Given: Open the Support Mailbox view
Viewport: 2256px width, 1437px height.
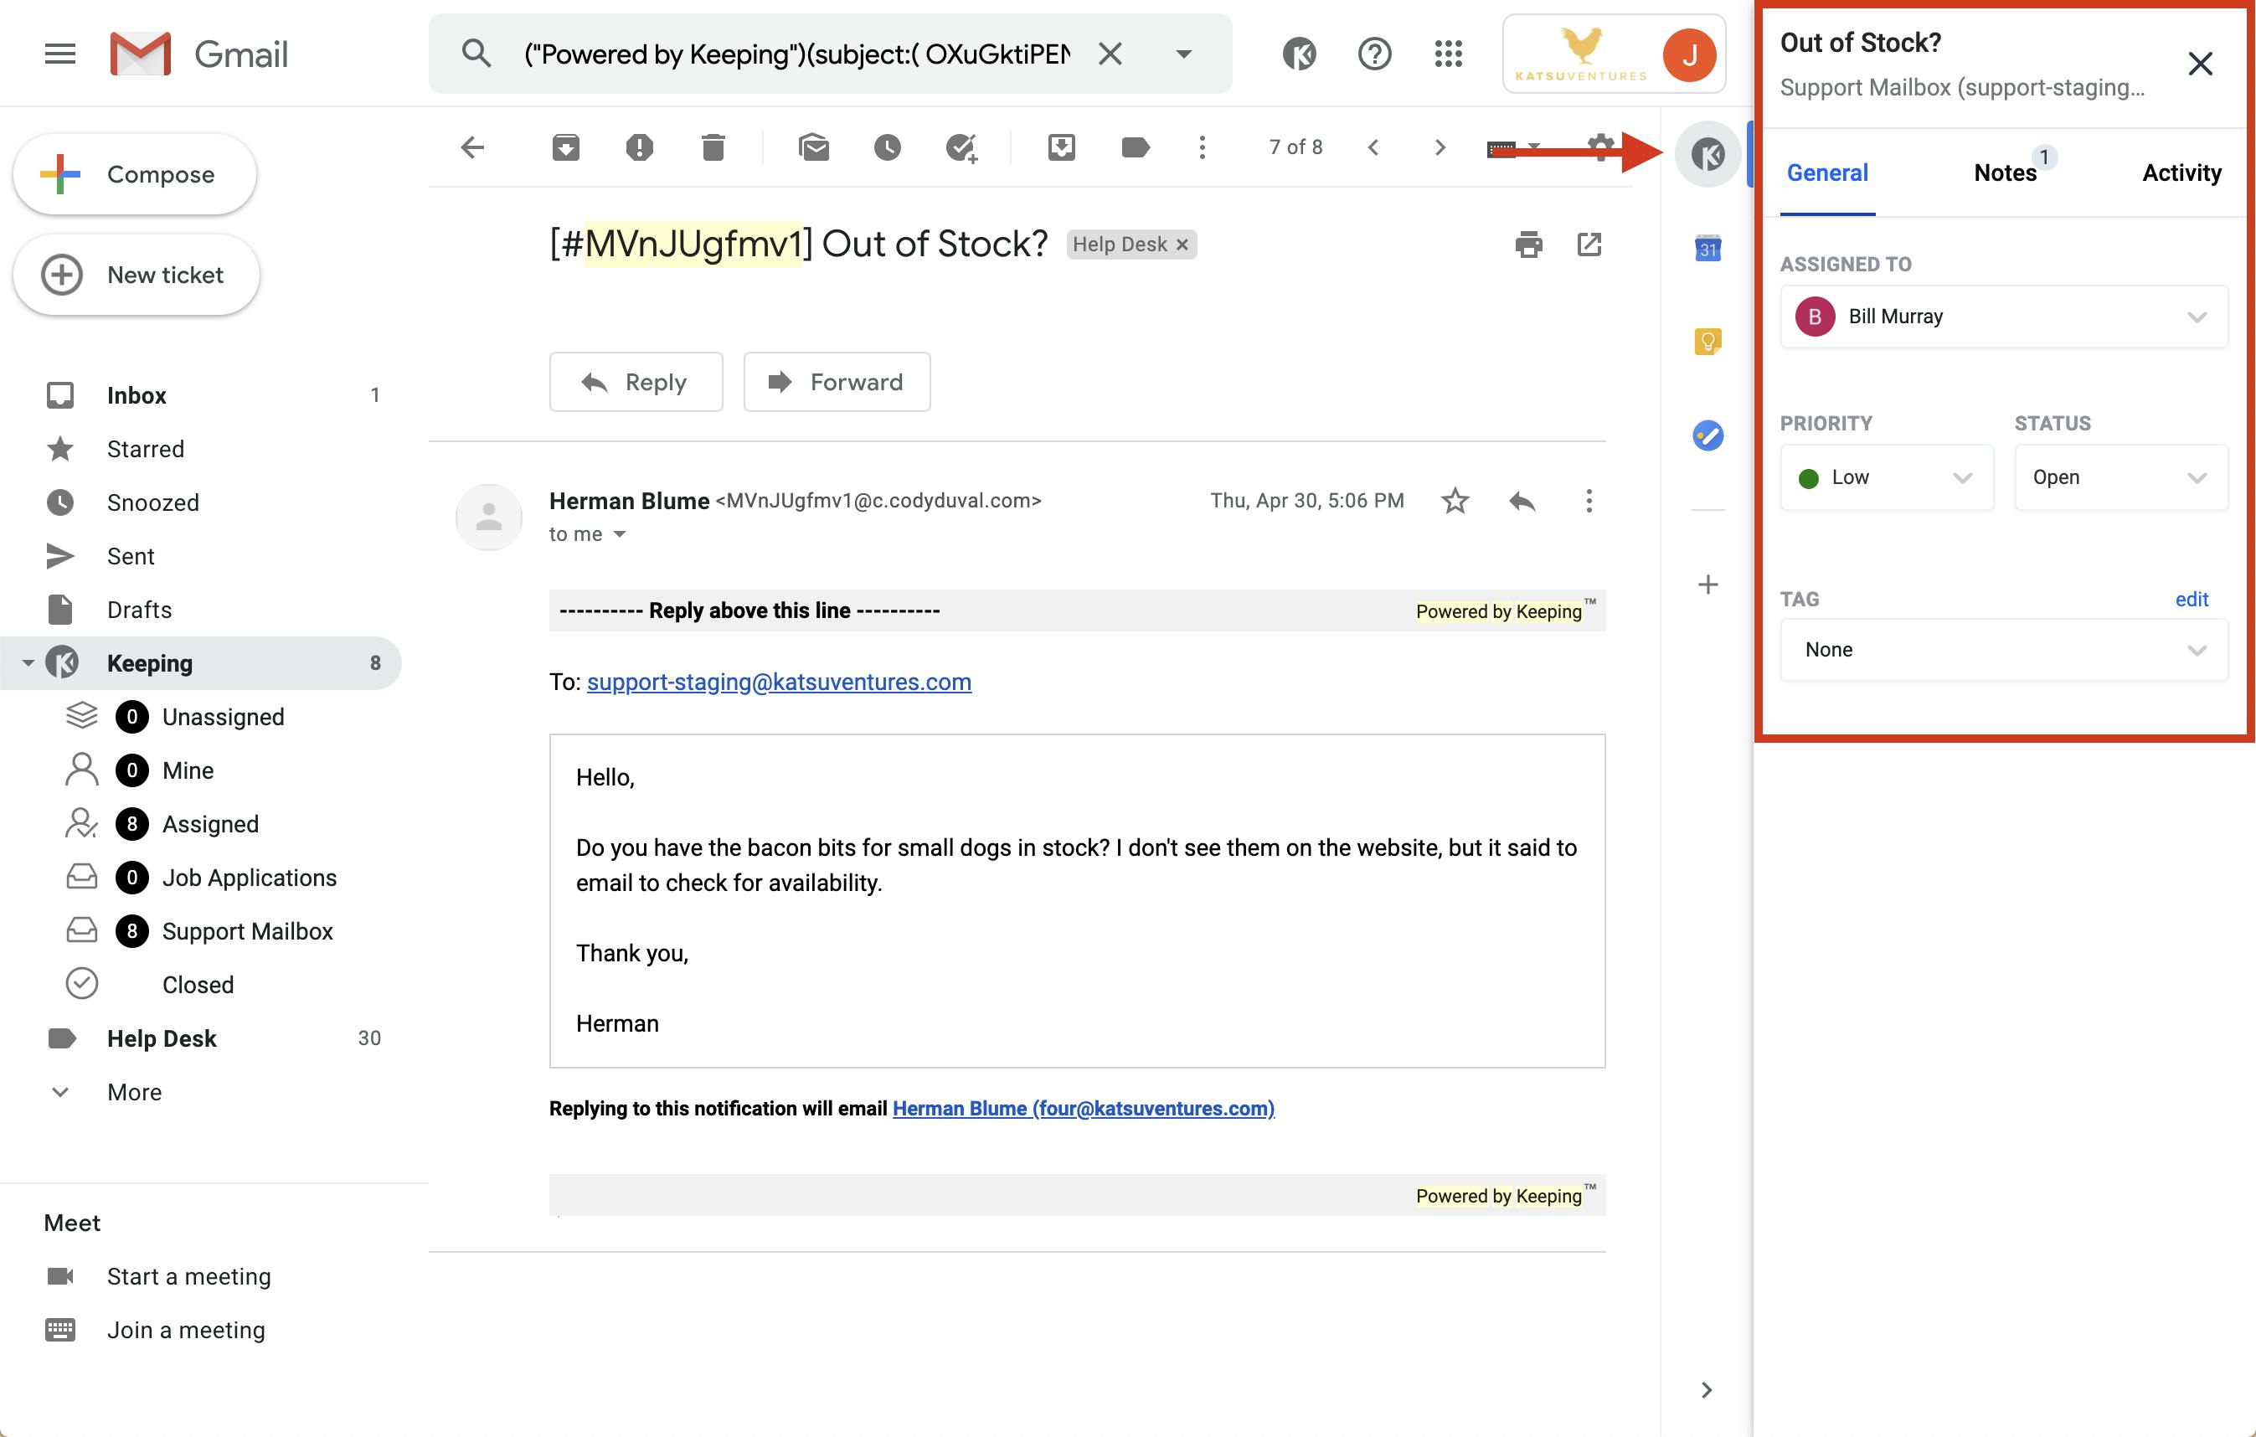Looking at the screenshot, I should click(x=247, y=931).
